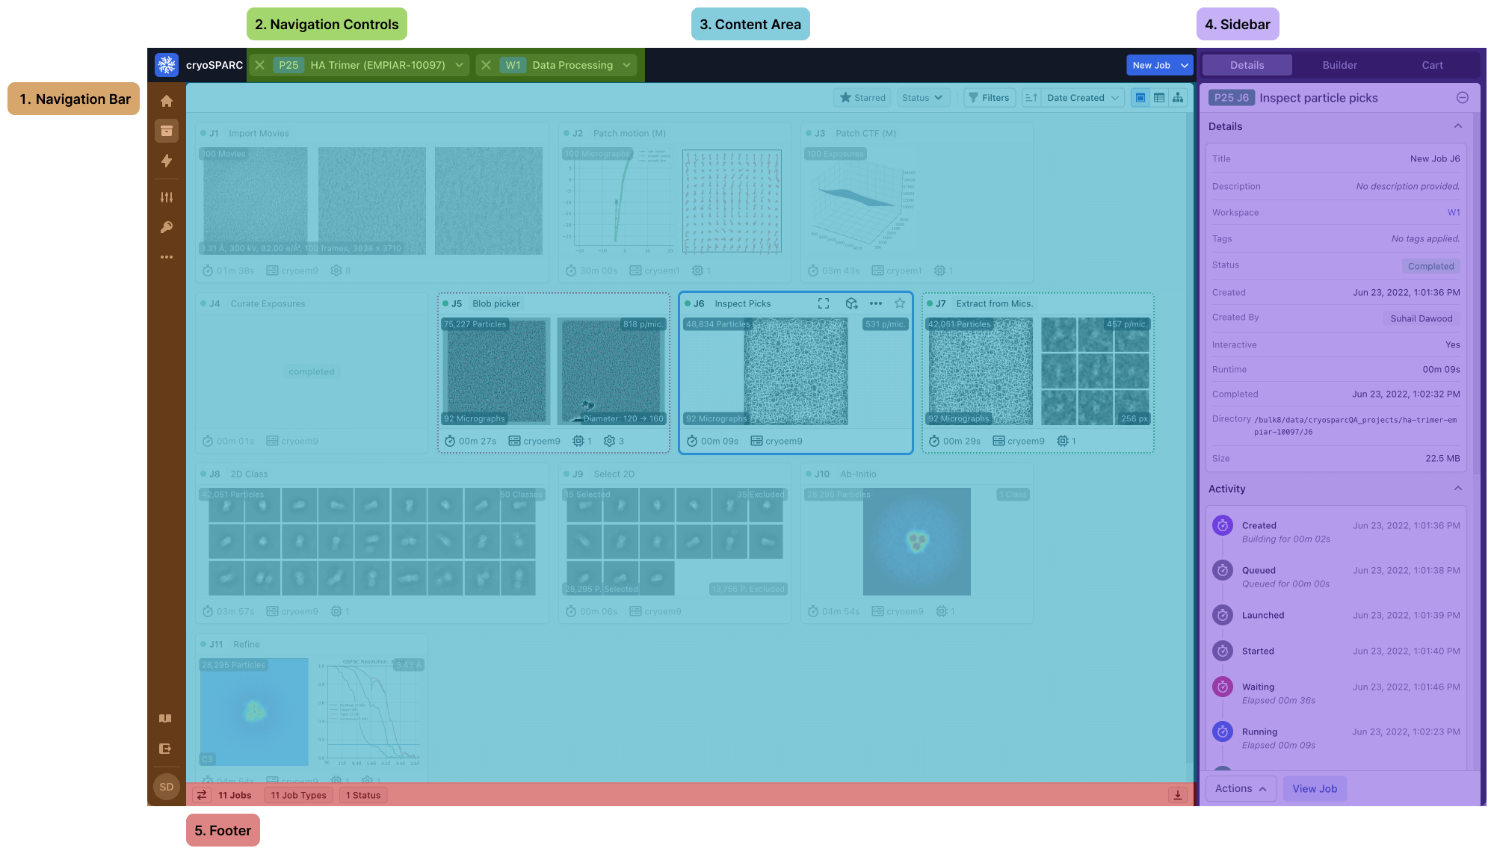Click the View Job button
Viewport: 1494px width, 854px height.
tap(1315, 789)
